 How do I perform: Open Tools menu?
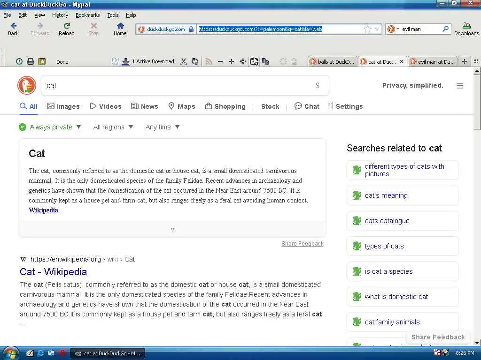click(x=113, y=15)
